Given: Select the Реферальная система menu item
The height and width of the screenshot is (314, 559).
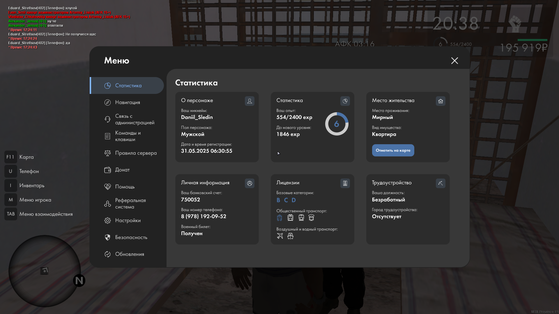Looking at the screenshot, I should click(130, 204).
